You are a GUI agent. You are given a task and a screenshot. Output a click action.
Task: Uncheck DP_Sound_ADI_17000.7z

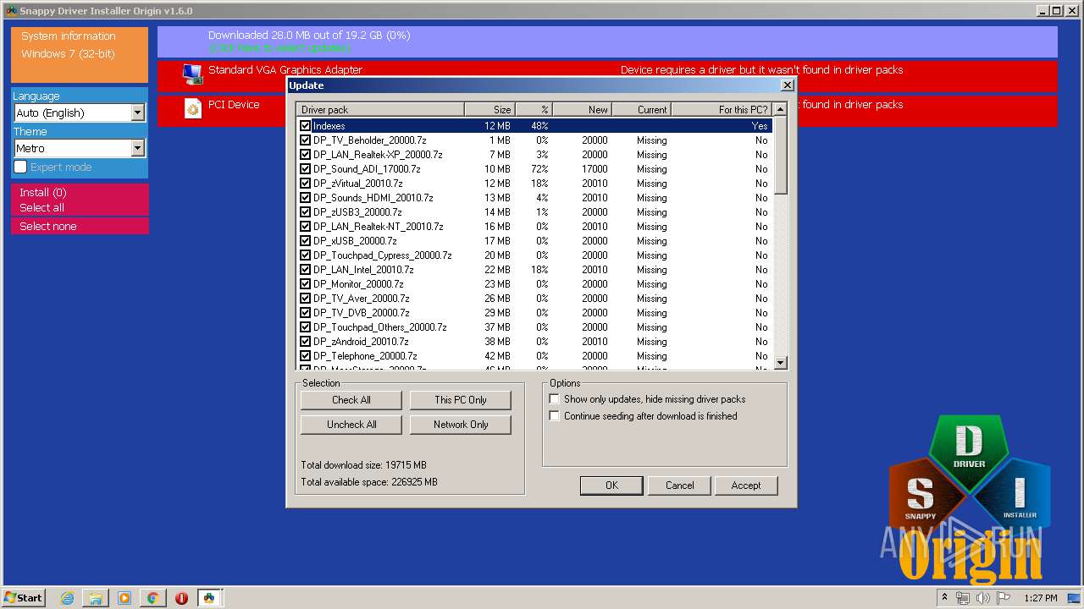(306, 169)
